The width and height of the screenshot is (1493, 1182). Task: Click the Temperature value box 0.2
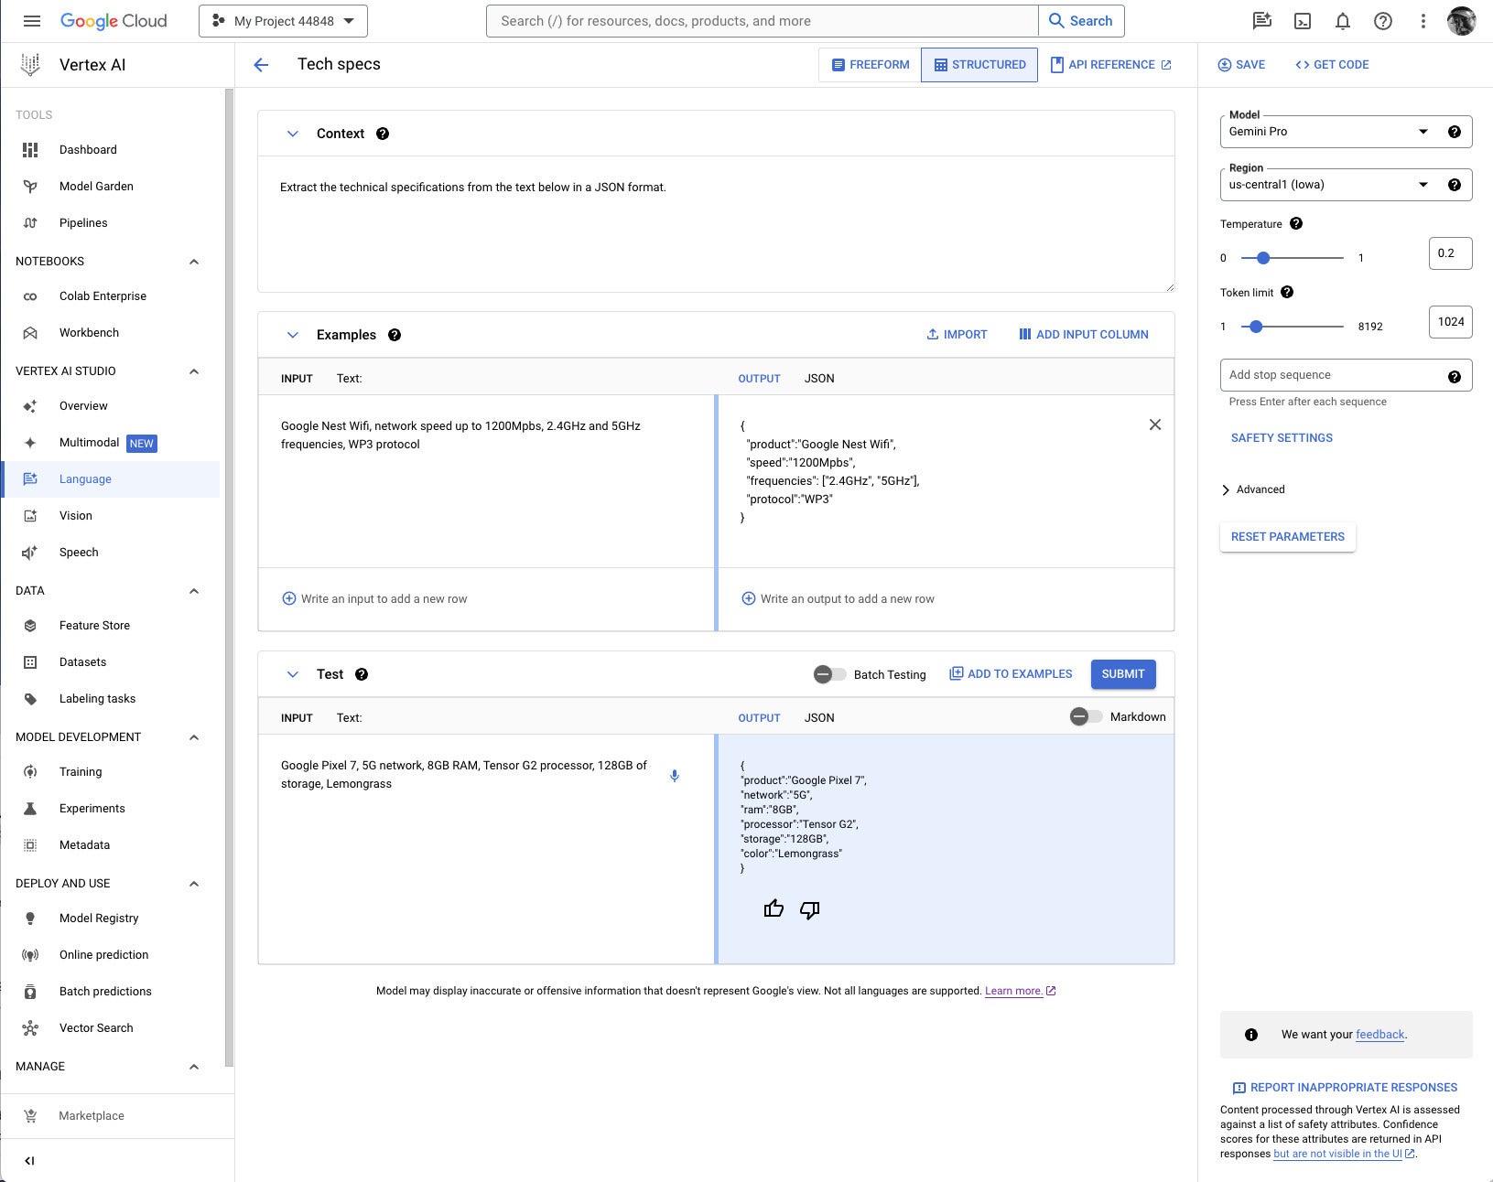point(1450,253)
